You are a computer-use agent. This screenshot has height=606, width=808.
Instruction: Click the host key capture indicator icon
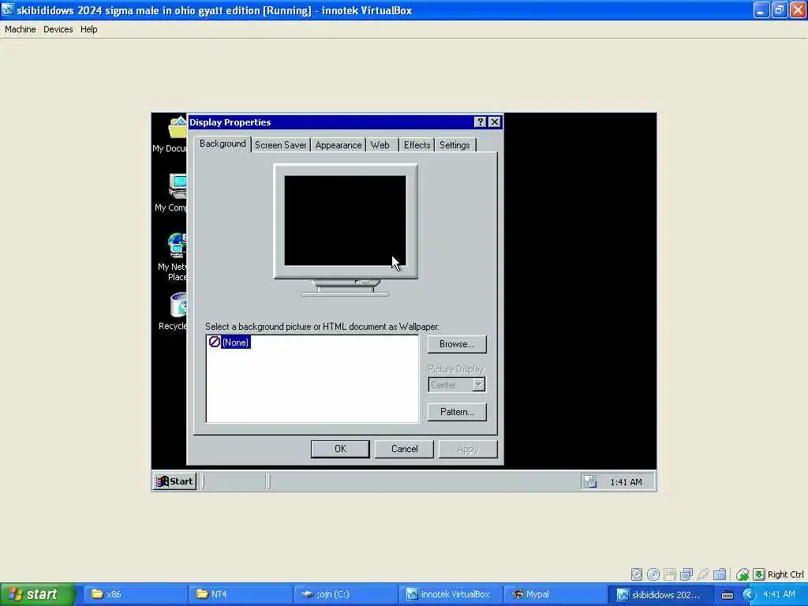pyautogui.click(x=759, y=574)
